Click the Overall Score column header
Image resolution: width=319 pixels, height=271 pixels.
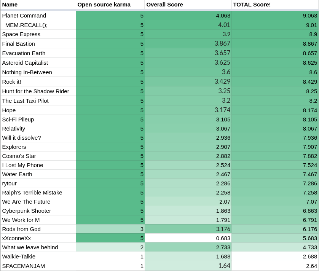click(x=188, y=5)
